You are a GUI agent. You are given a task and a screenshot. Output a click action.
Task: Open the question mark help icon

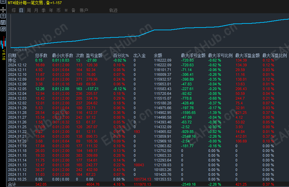(3, 16)
